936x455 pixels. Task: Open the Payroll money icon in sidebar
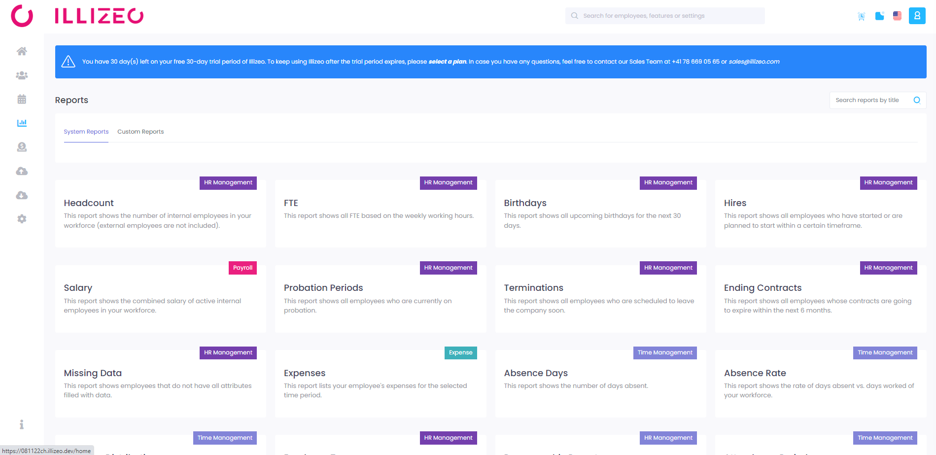tap(22, 147)
